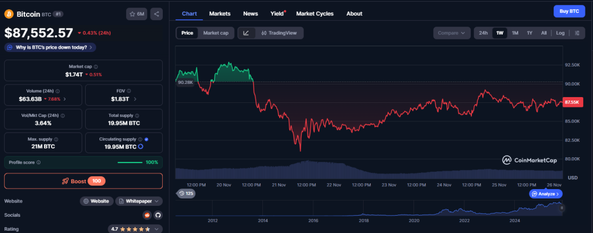The image size is (593, 233).
Task: Set chart range to 24h
Action: click(484, 33)
